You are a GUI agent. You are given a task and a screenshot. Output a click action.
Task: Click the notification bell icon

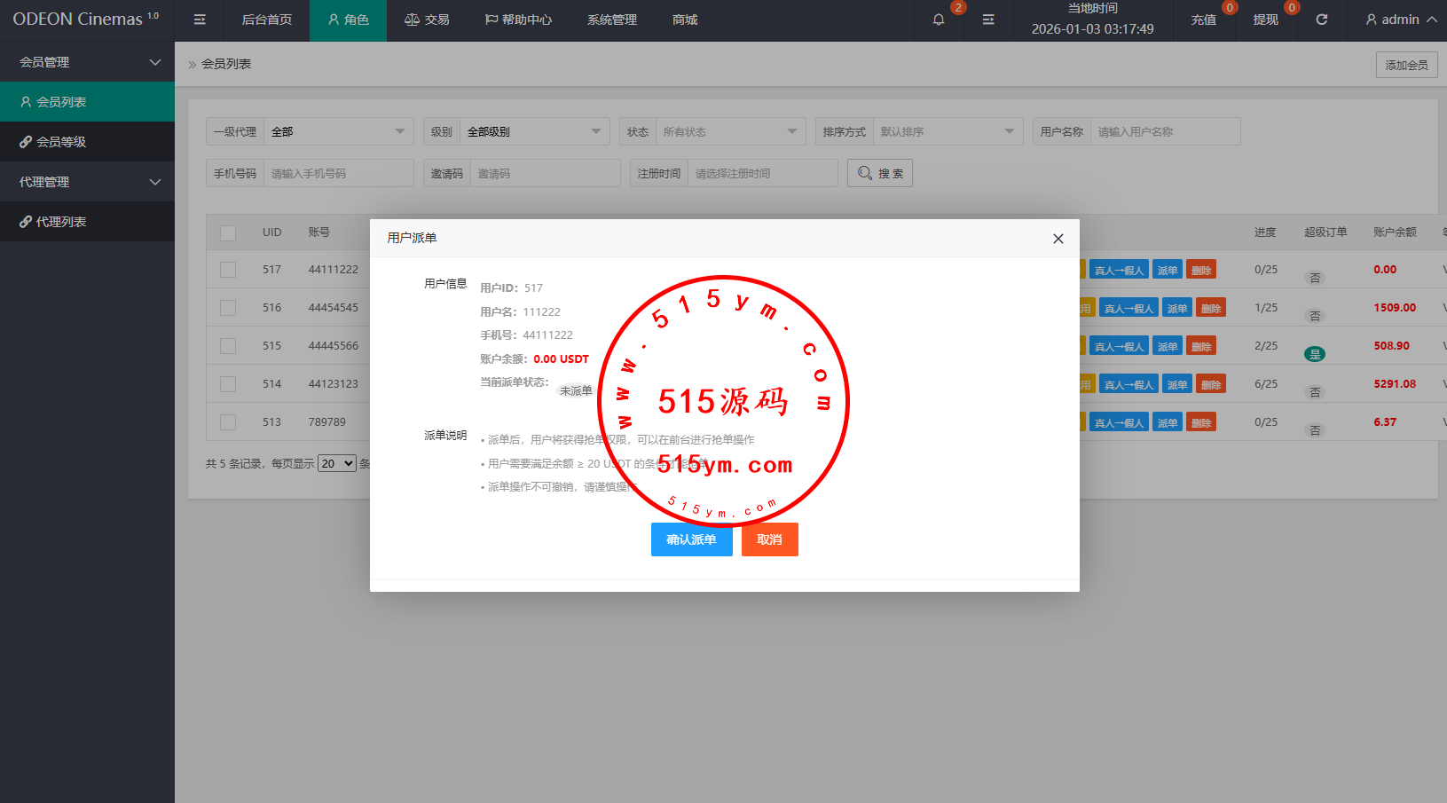(x=939, y=20)
